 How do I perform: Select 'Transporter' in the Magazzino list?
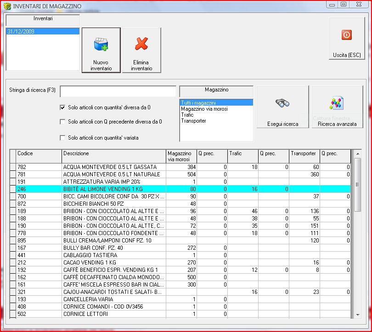(x=193, y=121)
